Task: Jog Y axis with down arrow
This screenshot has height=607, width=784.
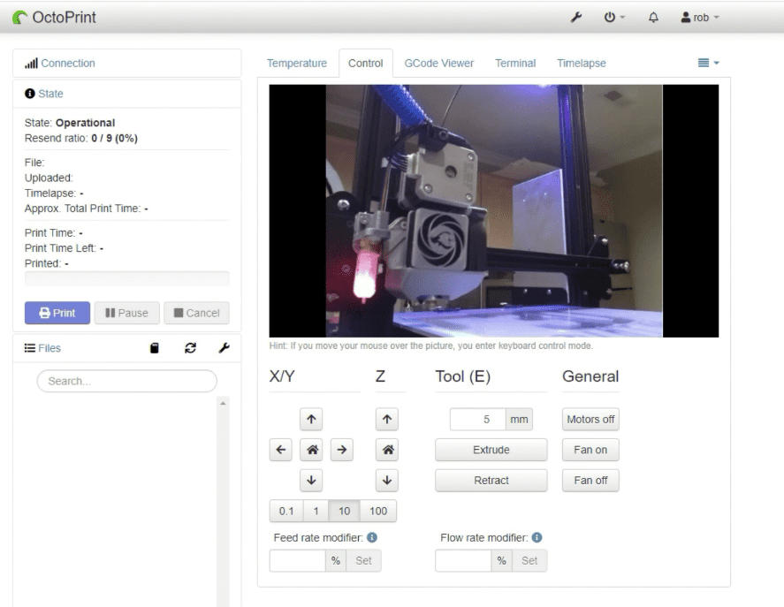Action: [311, 480]
